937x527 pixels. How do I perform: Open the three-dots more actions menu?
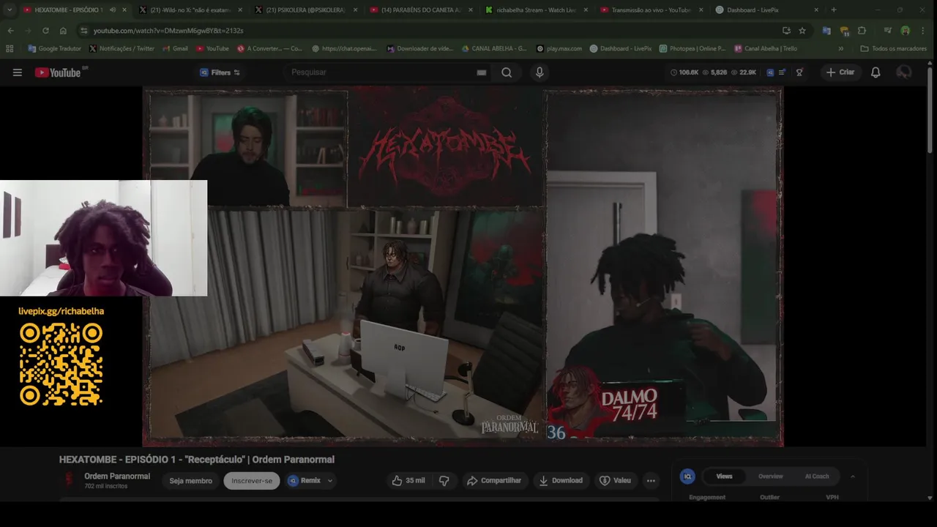651,480
